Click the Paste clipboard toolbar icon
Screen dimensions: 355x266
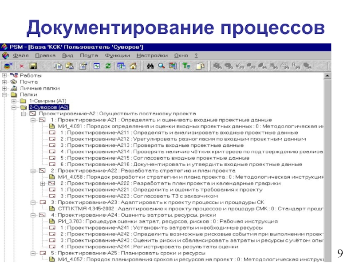click(69, 66)
